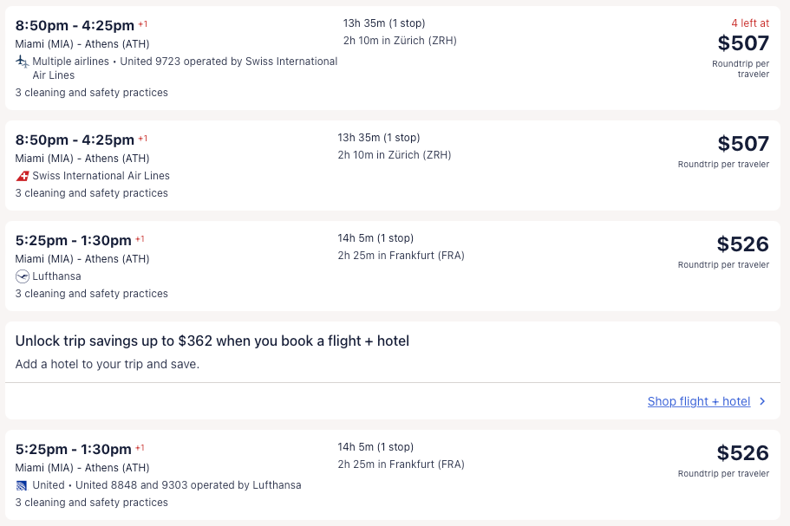Click the United Airlines globe logo icon
Screen dimensions: 790x526
point(23,485)
